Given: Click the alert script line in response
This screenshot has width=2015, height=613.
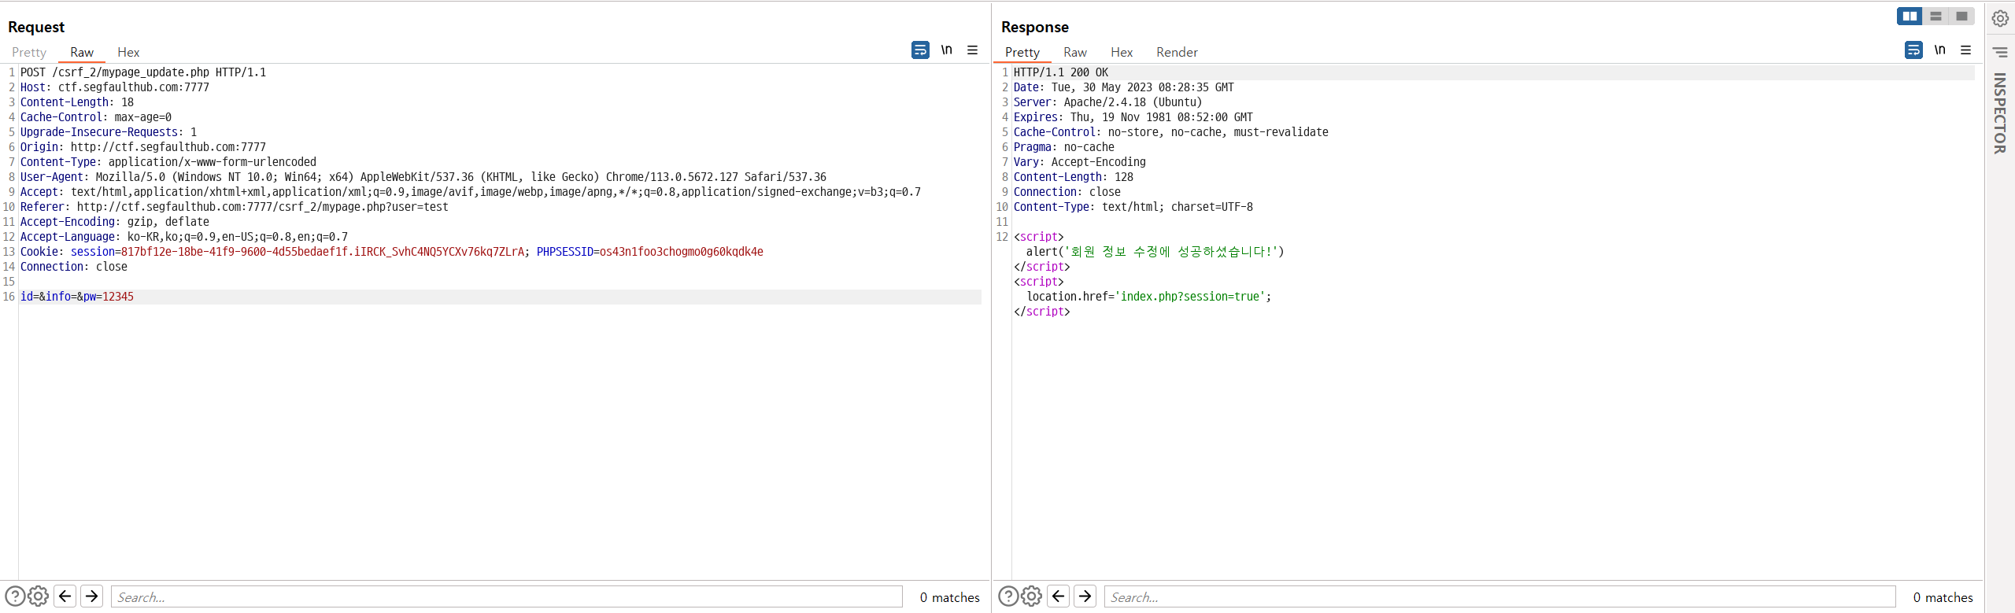Looking at the screenshot, I should pyautogui.click(x=1155, y=252).
